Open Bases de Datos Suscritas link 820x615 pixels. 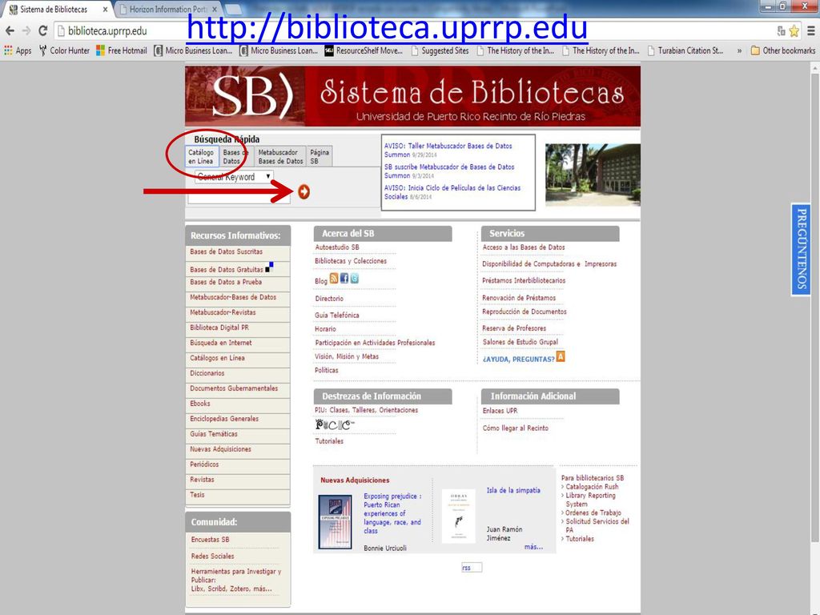tap(227, 251)
